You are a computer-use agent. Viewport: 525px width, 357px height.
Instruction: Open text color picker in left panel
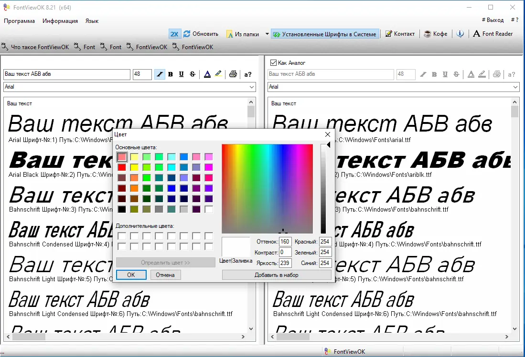(x=207, y=74)
